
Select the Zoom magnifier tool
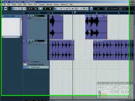point(69,9)
